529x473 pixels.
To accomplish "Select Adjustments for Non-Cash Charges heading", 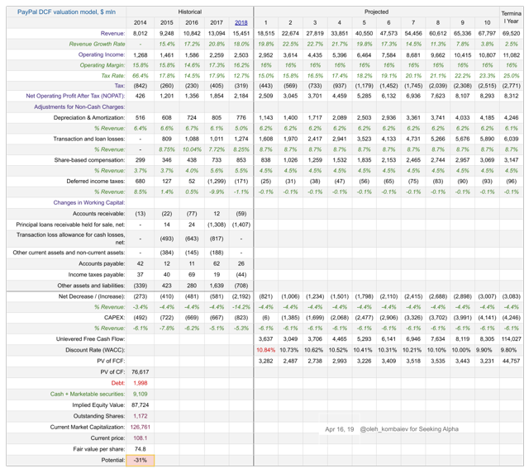I will [x=79, y=106].
